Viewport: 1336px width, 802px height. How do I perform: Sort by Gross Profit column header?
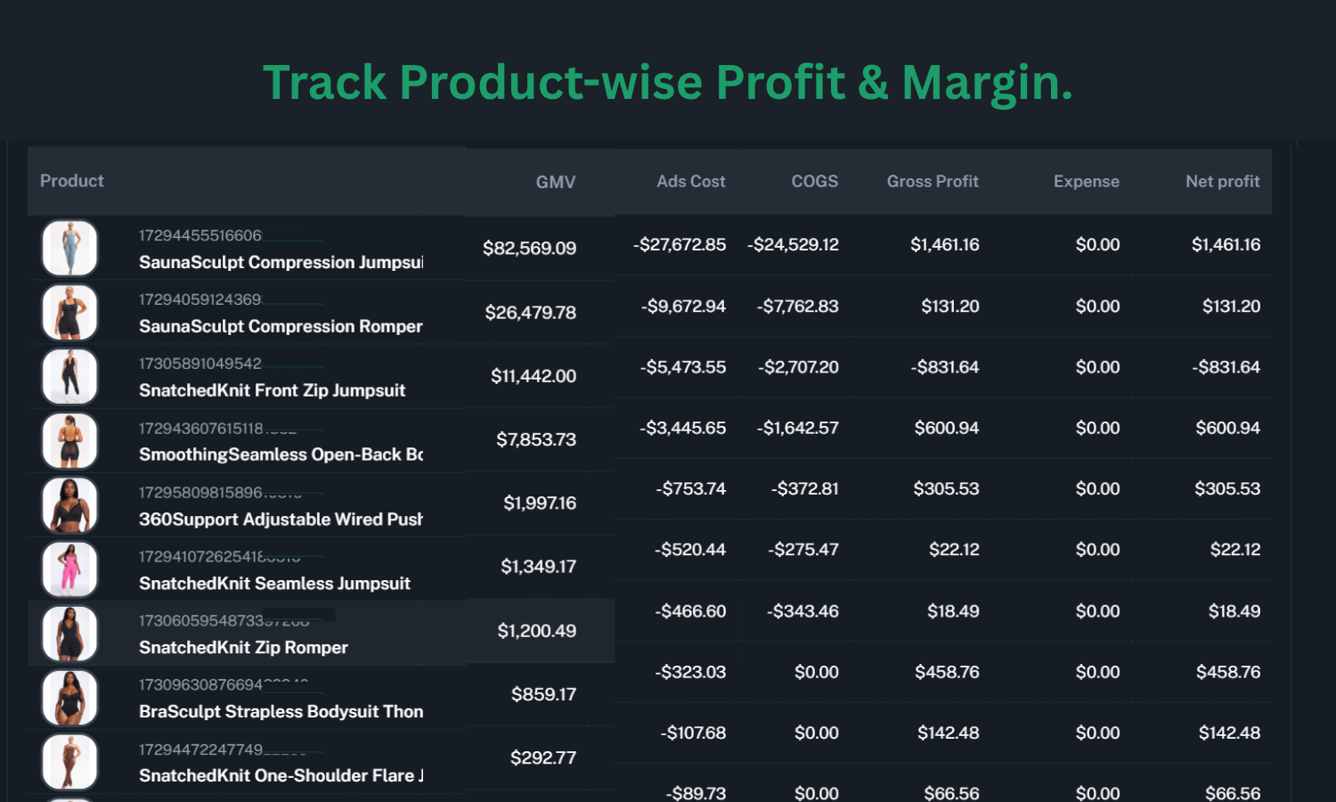[x=932, y=181]
